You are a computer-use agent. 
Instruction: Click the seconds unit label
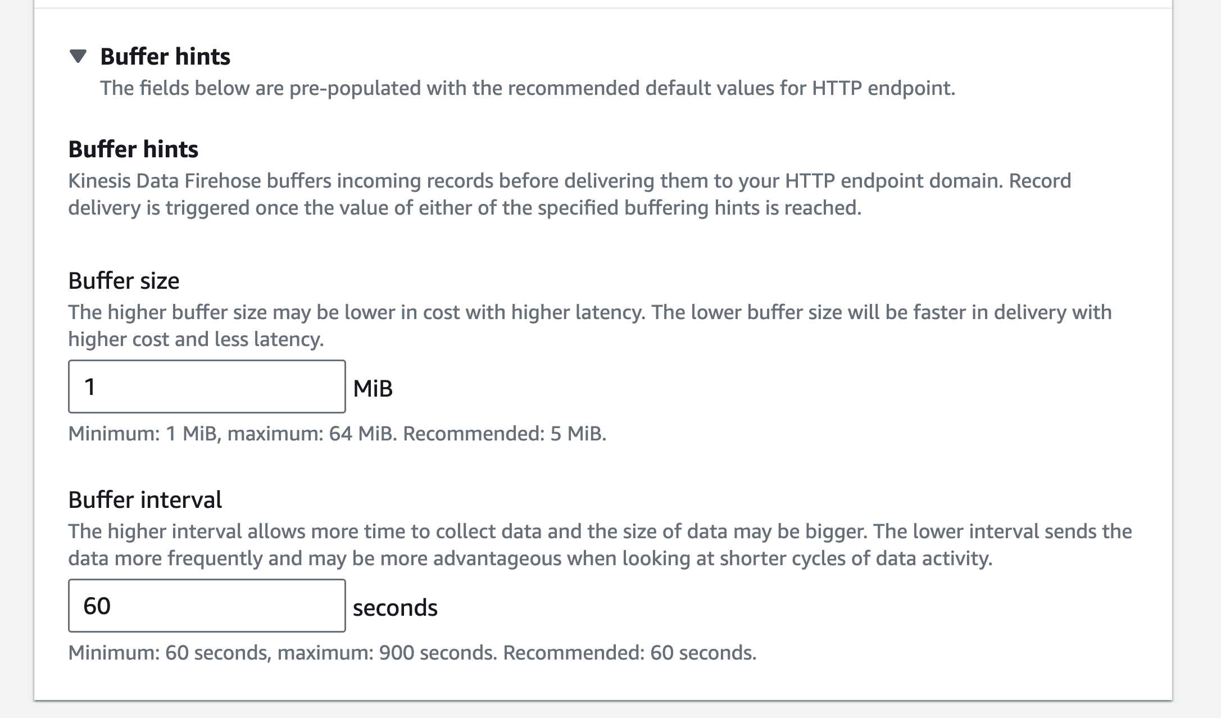tap(395, 607)
